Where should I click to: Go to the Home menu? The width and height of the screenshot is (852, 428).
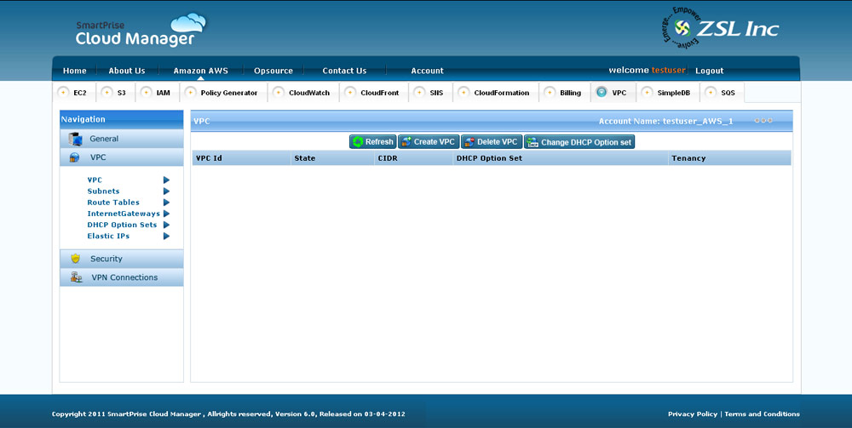74,71
